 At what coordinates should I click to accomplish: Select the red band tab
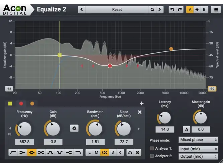21,104
